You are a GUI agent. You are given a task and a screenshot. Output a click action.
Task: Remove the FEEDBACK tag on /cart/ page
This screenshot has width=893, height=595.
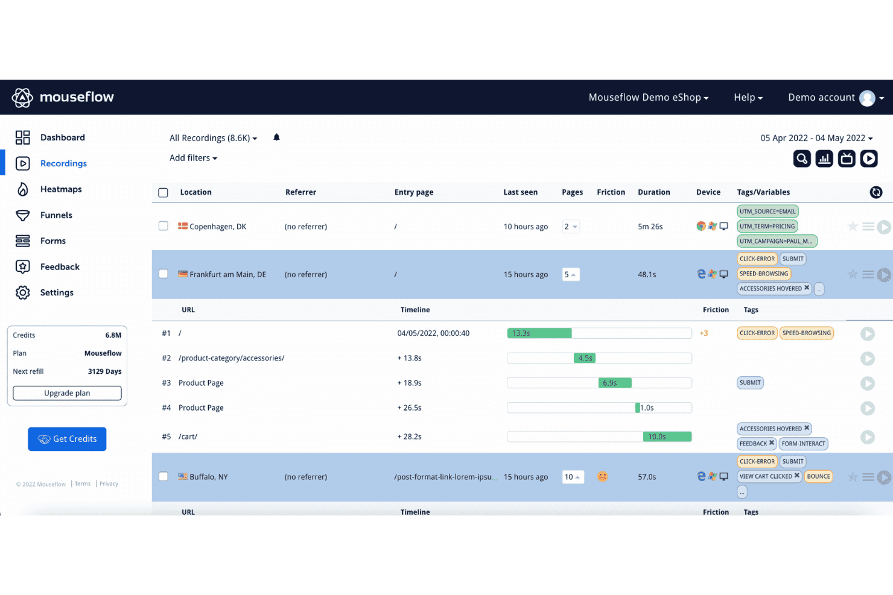pyautogui.click(x=771, y=442)
